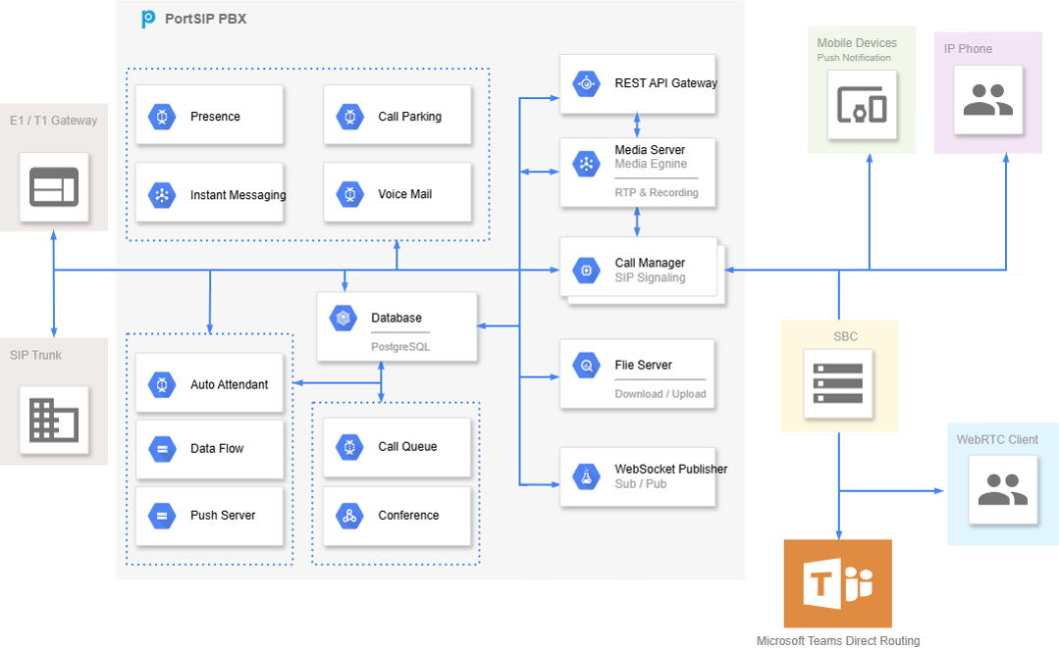The image size is (1059, 648).
Task: Click the E1 / T1 Gateway icon
Action: (x=54, y=186)
